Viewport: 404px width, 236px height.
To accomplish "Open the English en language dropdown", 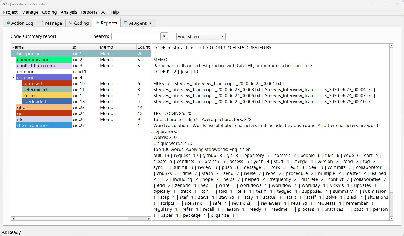I will [201, 36].
